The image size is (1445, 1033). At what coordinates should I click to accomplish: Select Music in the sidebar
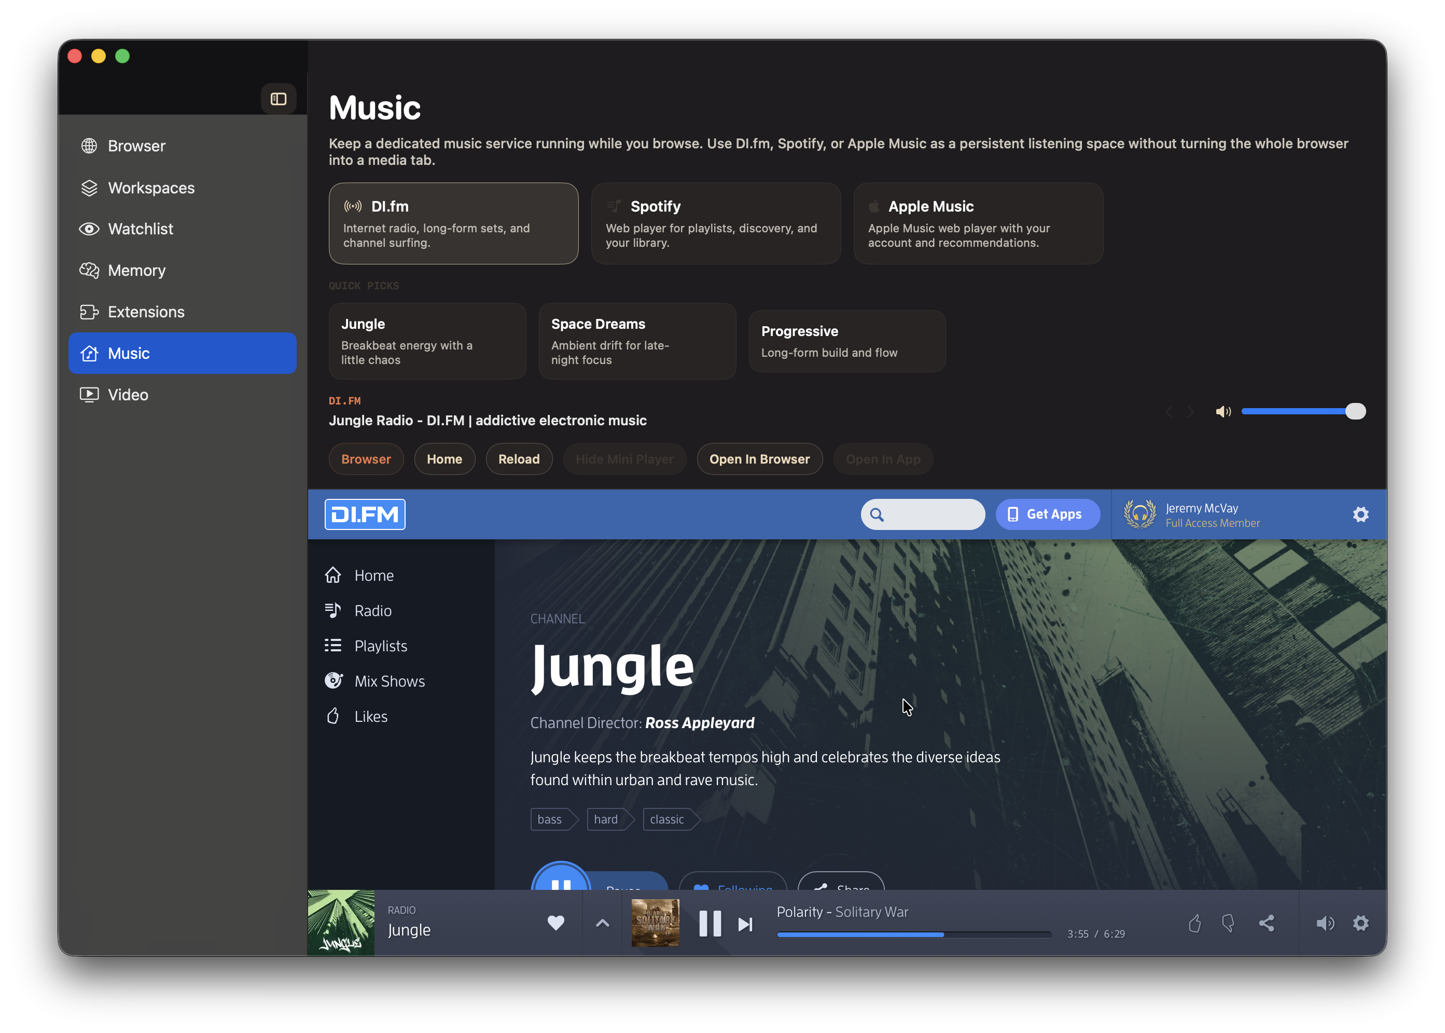(x=182, y=353)
